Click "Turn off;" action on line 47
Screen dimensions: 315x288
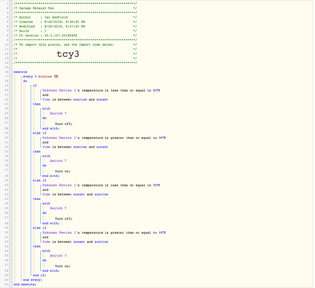coord(63,219)
